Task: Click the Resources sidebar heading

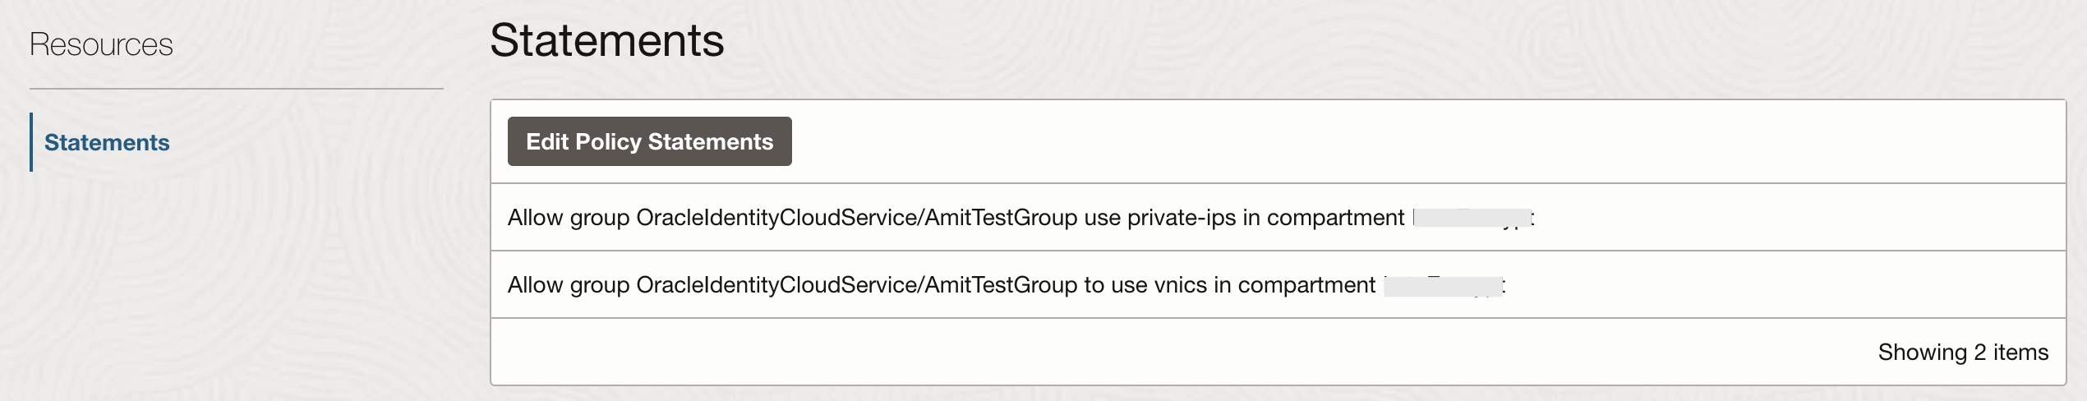Action: 101,44
